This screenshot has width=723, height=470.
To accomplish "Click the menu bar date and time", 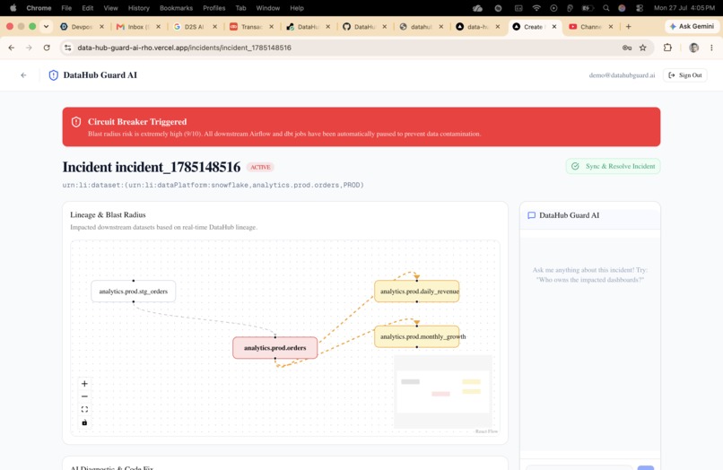I will (684, 8).
